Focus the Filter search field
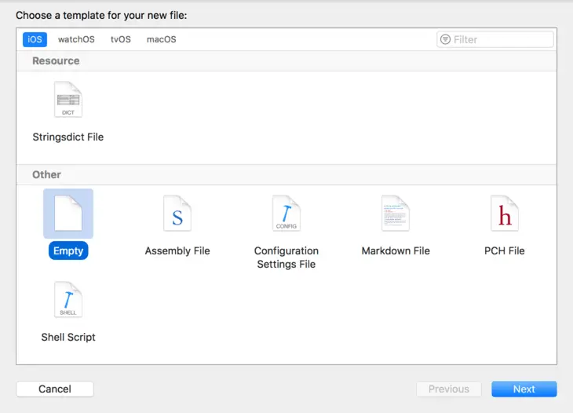 (x=502, y=39)
